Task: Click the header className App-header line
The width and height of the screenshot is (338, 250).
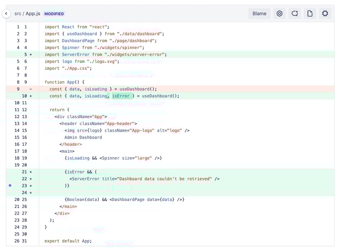Action: coord(98,123)
